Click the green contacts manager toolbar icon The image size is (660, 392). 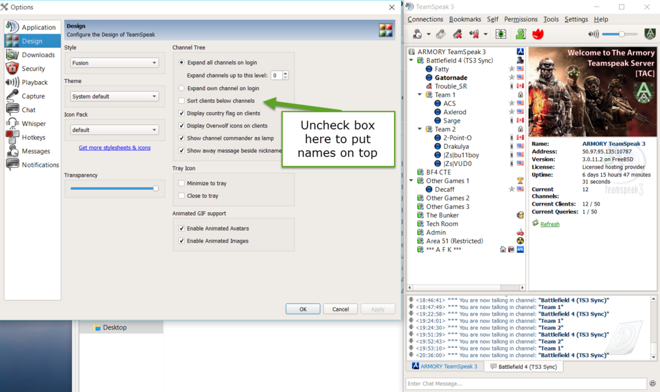(x=521, y=34)
